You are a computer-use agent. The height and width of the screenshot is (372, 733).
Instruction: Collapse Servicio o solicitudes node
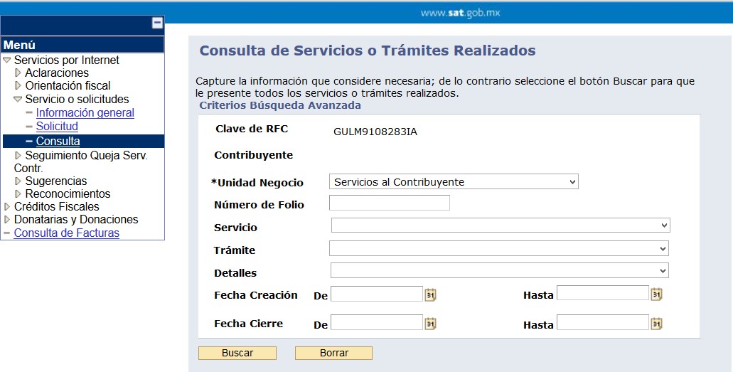click(x=18, y=99)
